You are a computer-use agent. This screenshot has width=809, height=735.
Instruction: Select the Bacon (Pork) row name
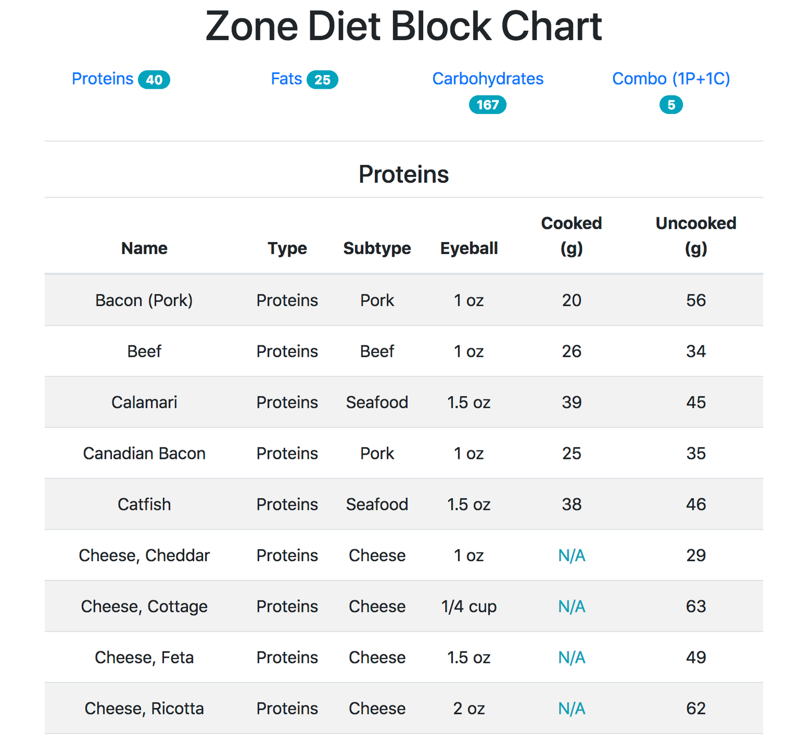click(144, 300)
